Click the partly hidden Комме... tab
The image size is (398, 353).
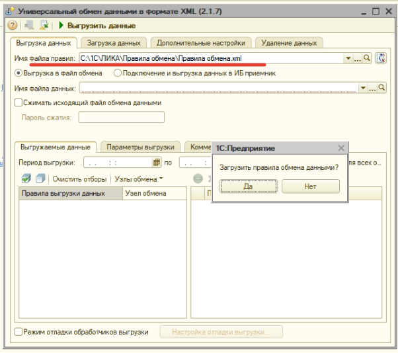pos(198,147)
